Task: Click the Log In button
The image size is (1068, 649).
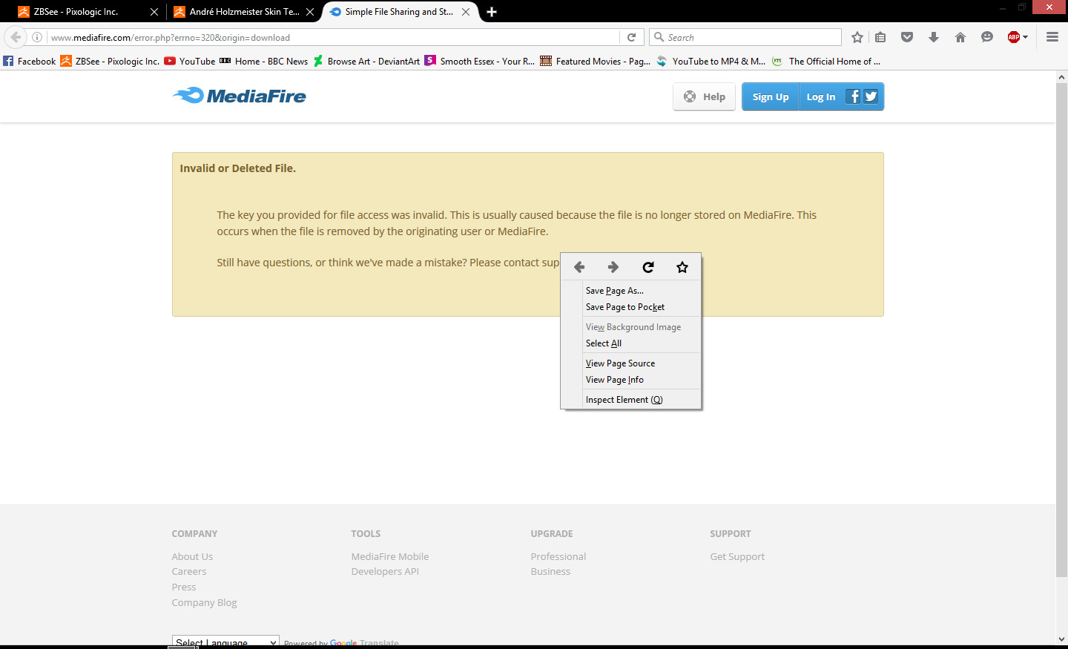Action: (820, 96)
